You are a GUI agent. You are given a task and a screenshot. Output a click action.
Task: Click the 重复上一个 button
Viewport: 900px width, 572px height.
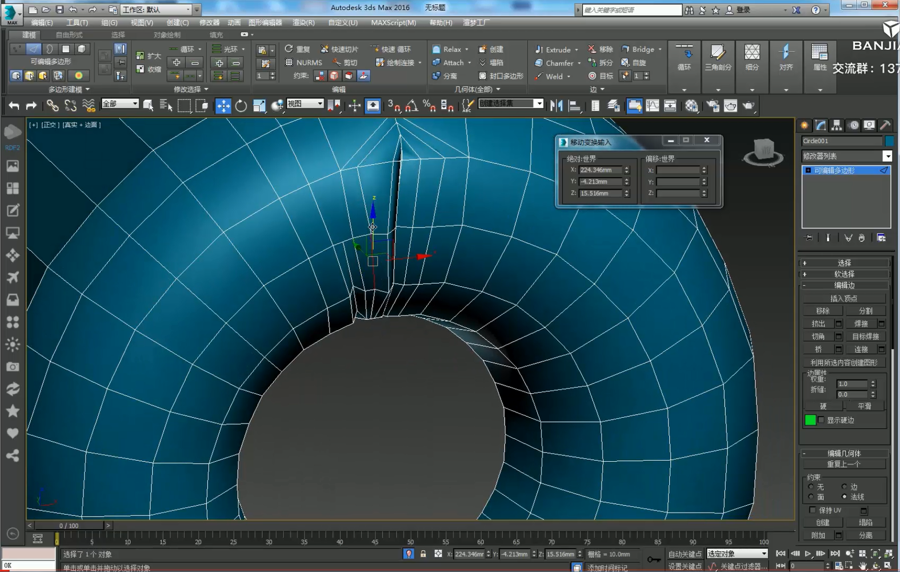[844, 464]
